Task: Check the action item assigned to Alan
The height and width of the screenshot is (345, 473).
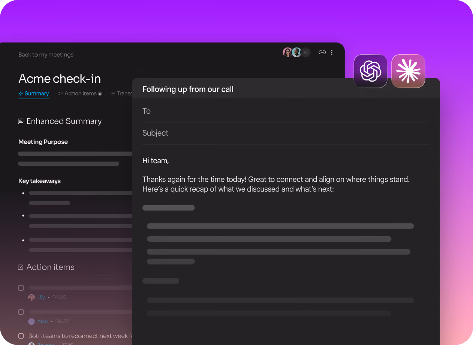Action: click(x=21, y=312)
